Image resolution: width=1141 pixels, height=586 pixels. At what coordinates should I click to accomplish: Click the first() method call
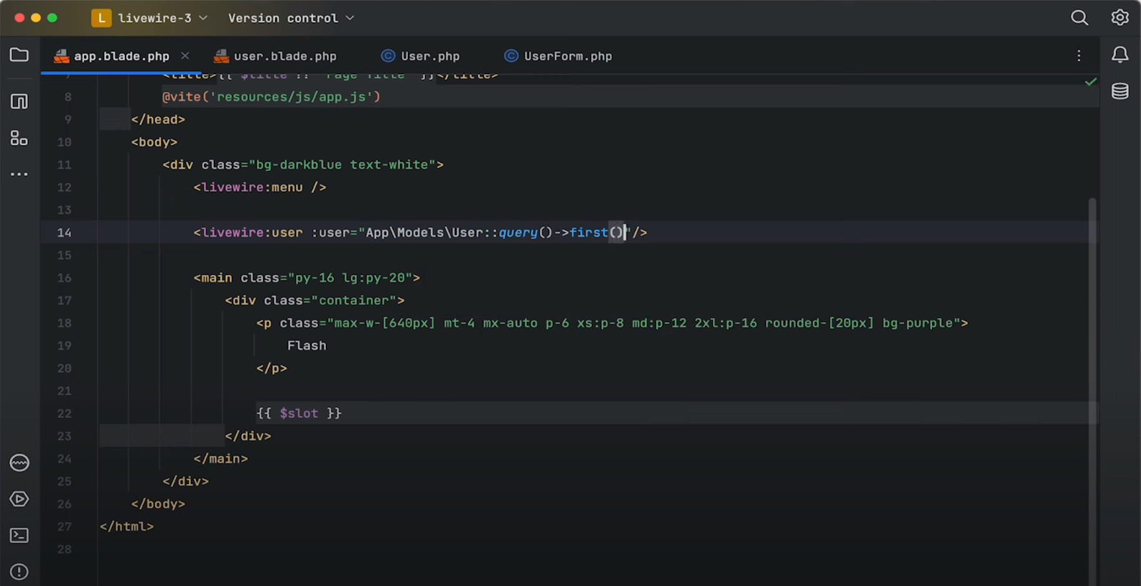[596, 232]
